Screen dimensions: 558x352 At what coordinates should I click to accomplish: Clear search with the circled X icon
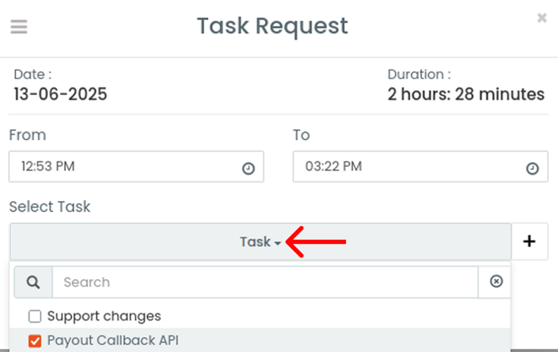click(x=496, y=281)
